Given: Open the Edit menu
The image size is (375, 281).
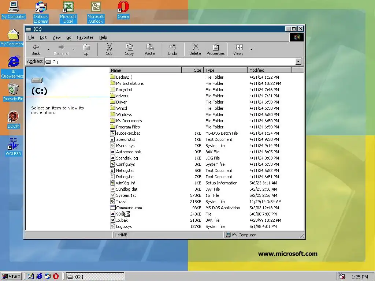Looking at the screenshot, I should [43, 37].
